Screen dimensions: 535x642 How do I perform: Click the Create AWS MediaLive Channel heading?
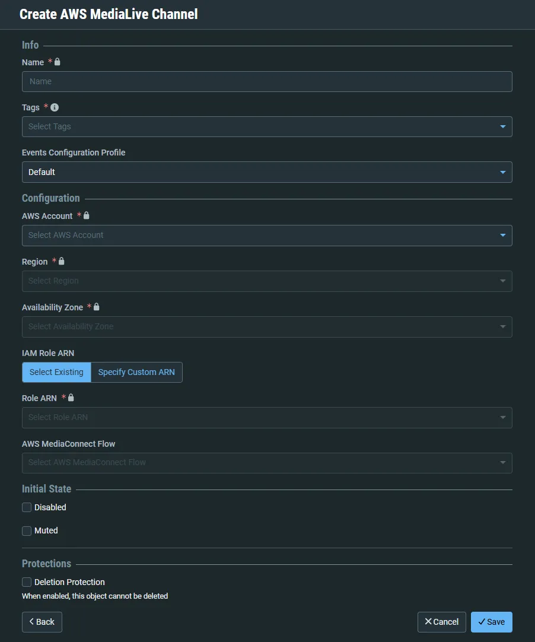tap(109, 14)
